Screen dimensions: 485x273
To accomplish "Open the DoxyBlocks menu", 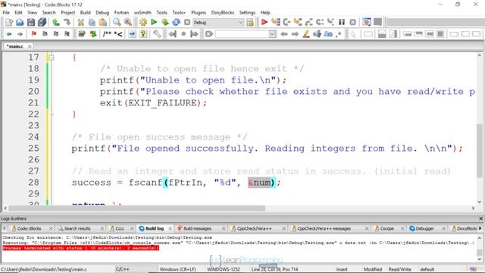I will [x=223, y=13].
